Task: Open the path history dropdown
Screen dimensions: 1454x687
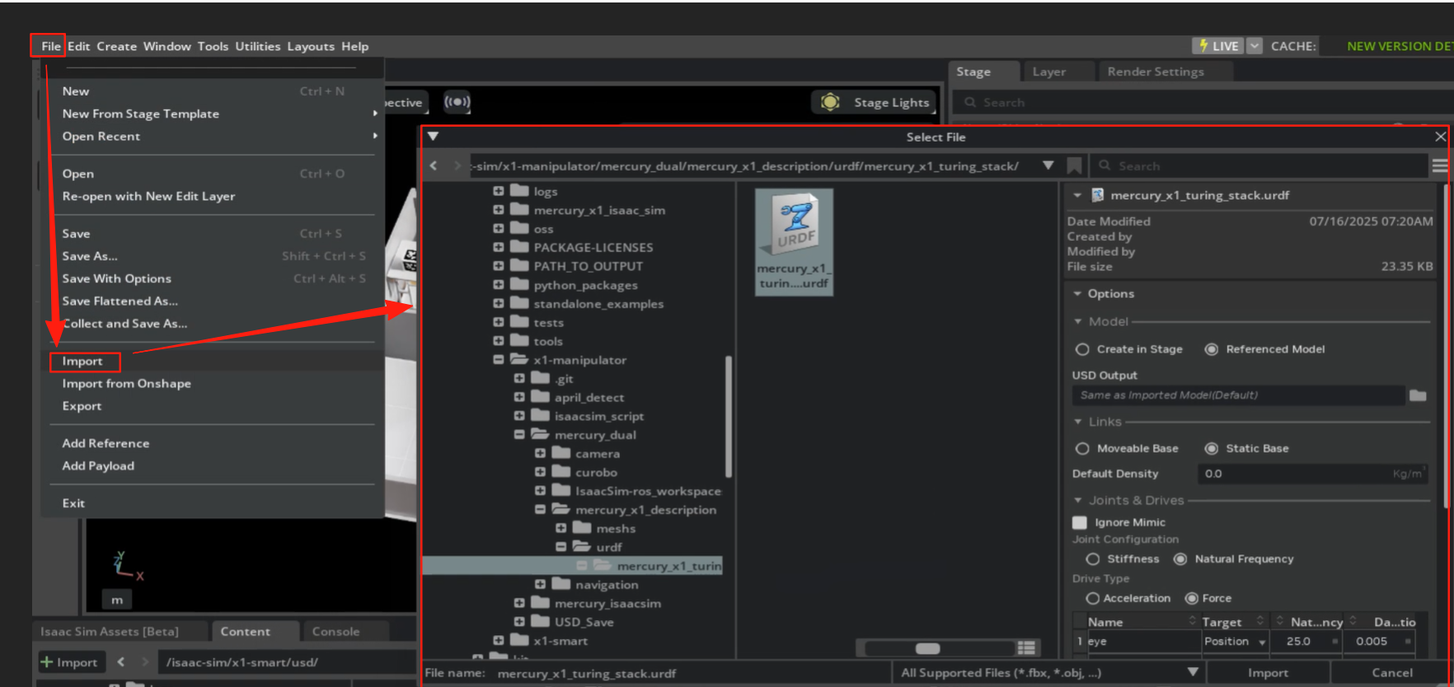Action: pyautogui.click(x=1048, y=166)
